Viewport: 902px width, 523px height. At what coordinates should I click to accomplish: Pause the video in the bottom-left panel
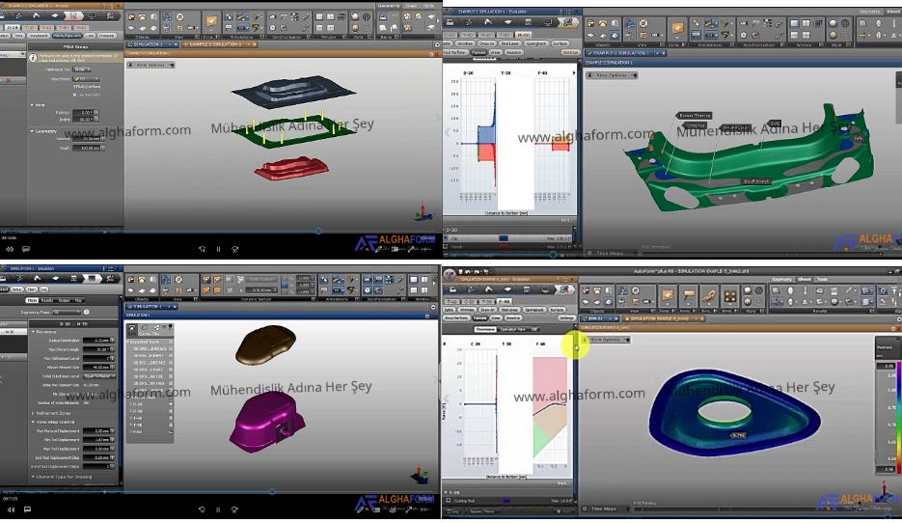[x=219, y=509]
